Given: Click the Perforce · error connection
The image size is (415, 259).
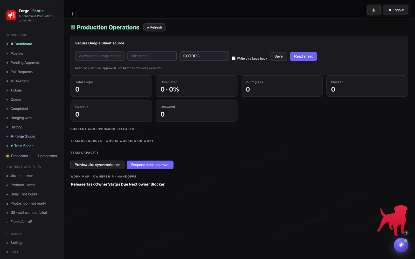Looking at the screenshot, I should point(23,185).
